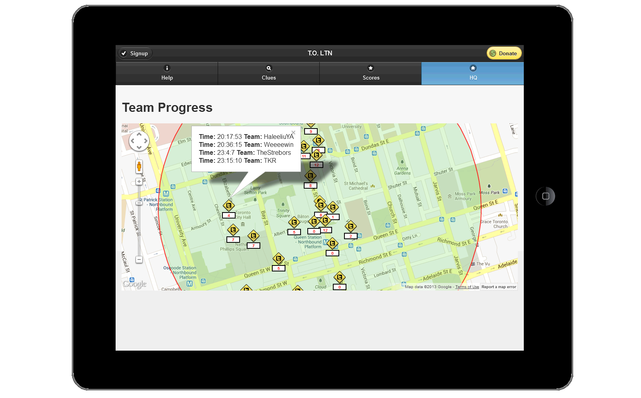Pan the map left with the arrow control

click(133, 141)
